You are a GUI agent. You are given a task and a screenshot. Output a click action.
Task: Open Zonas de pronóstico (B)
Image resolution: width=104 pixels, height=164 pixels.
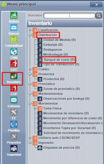[62, 89]
